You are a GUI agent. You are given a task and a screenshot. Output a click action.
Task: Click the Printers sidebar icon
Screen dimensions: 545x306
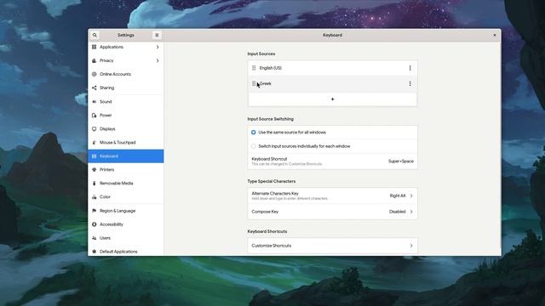[x=94, y=170]
